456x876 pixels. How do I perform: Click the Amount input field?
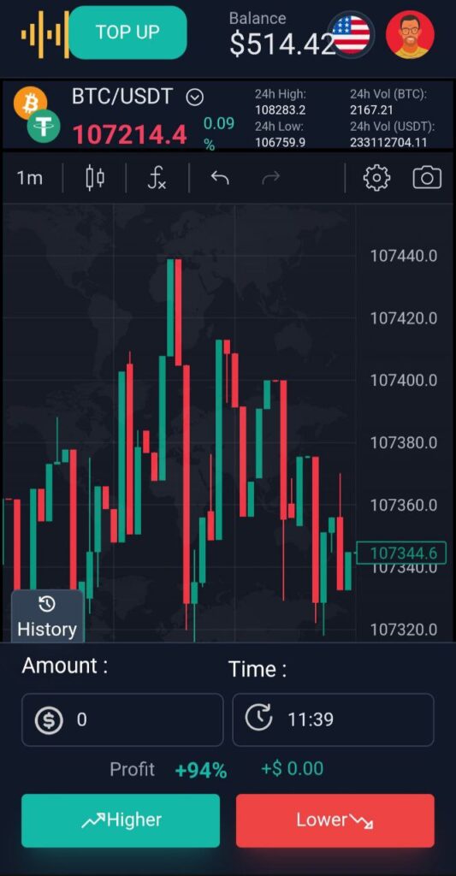(122, 719)
